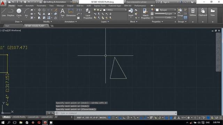Screen dimensions: 223x125
Task: Switch to the Annotate ribbon tab
Action: pyautogui.click(x=29, y=6)
